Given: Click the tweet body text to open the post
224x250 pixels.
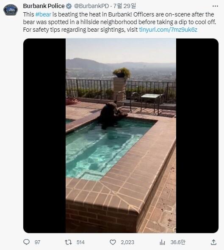Looking at the screenshot, I should click(119, 22).
